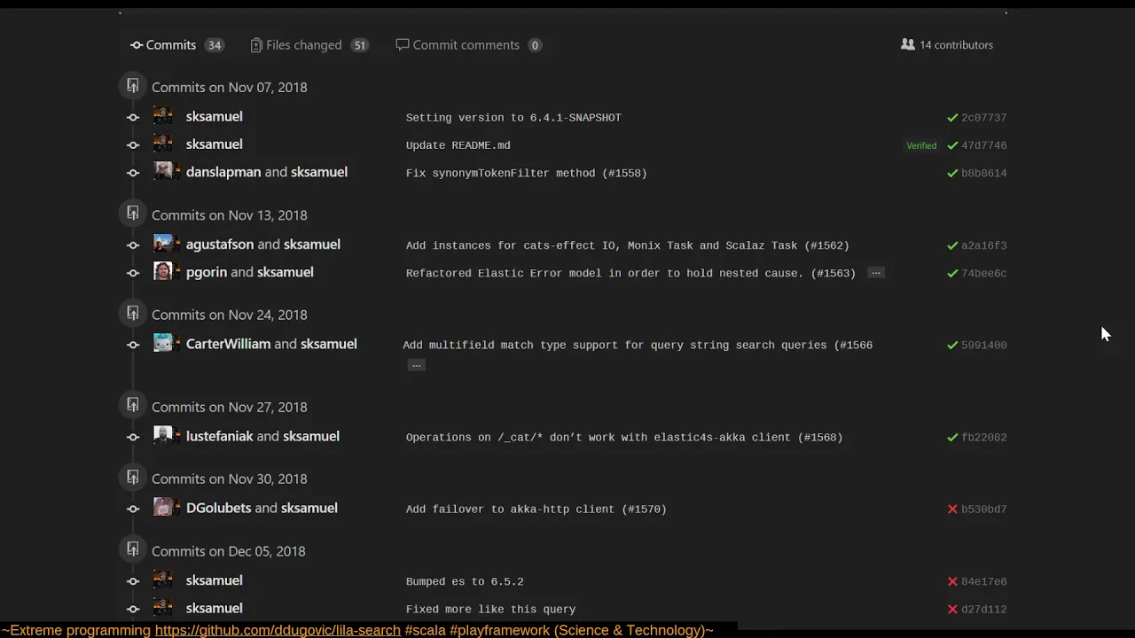Screen dimensions: 1135x638
Task: Click pgorin avatar image
Action: (163, 272)
